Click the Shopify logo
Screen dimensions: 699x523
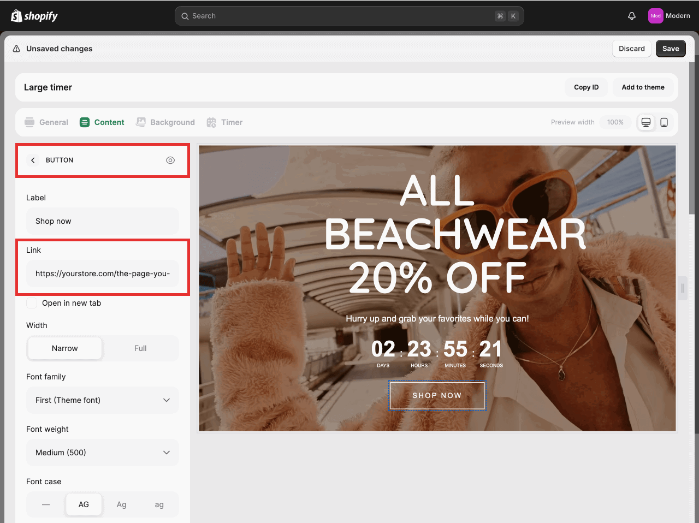click(x=34, y=16)
